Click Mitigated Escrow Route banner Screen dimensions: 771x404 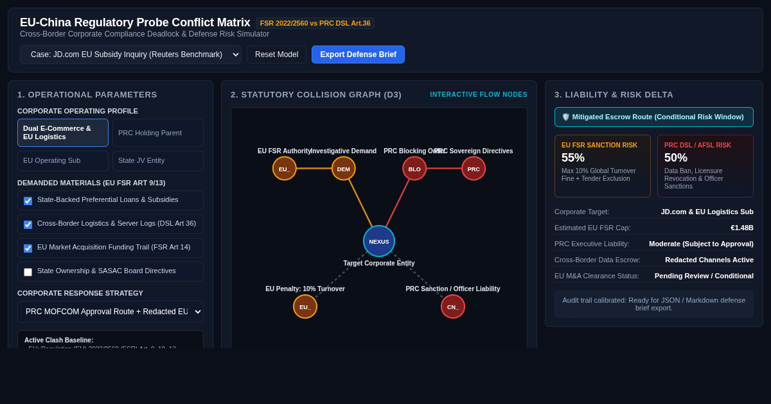(x=654, y=117)
